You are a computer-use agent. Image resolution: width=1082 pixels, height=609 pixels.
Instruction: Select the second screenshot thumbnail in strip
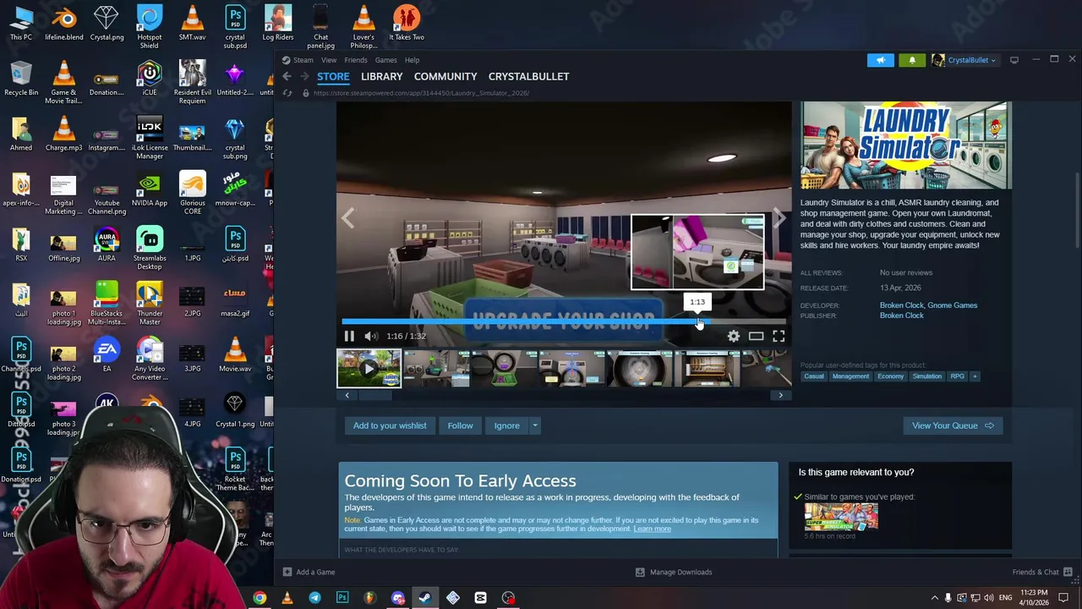coord(436,369)
